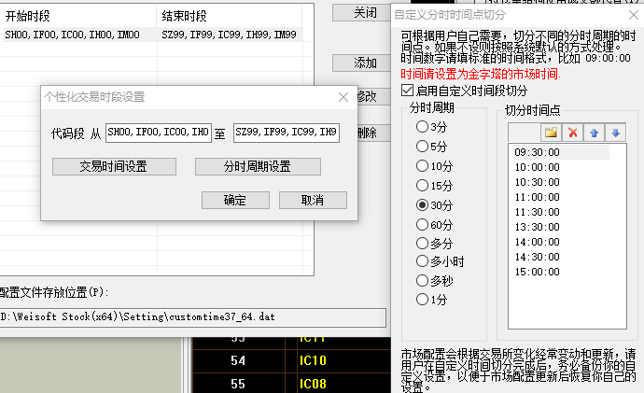This screenshot has width=644, height=393.
Task: Select the 15分 period radio button
Action: pyautogui.click(x=422, y=186)
